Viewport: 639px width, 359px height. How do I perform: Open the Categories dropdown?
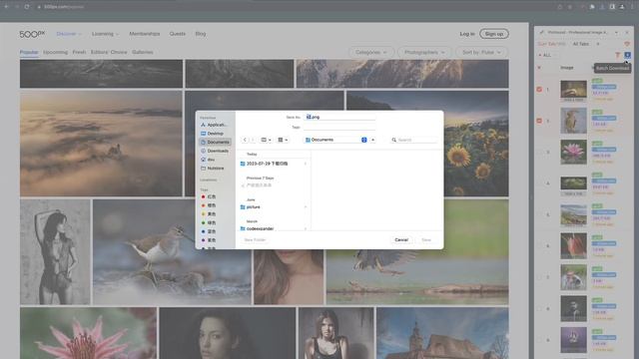coord(371,52)
